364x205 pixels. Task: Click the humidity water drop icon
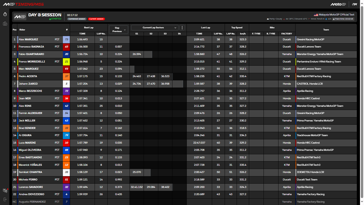tap(326, 19)
